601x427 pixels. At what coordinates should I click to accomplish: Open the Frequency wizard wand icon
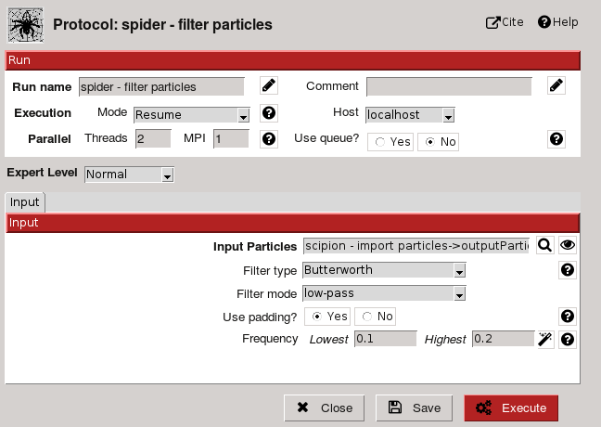tap(544, 339)
